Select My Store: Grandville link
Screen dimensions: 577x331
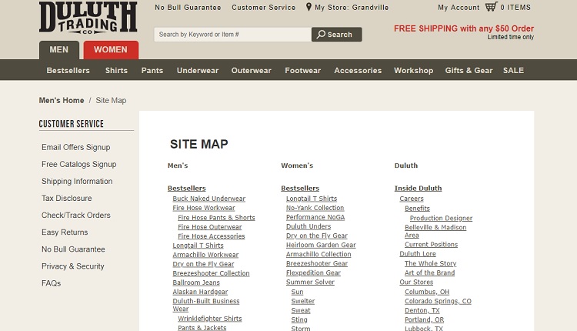(352, 8)
